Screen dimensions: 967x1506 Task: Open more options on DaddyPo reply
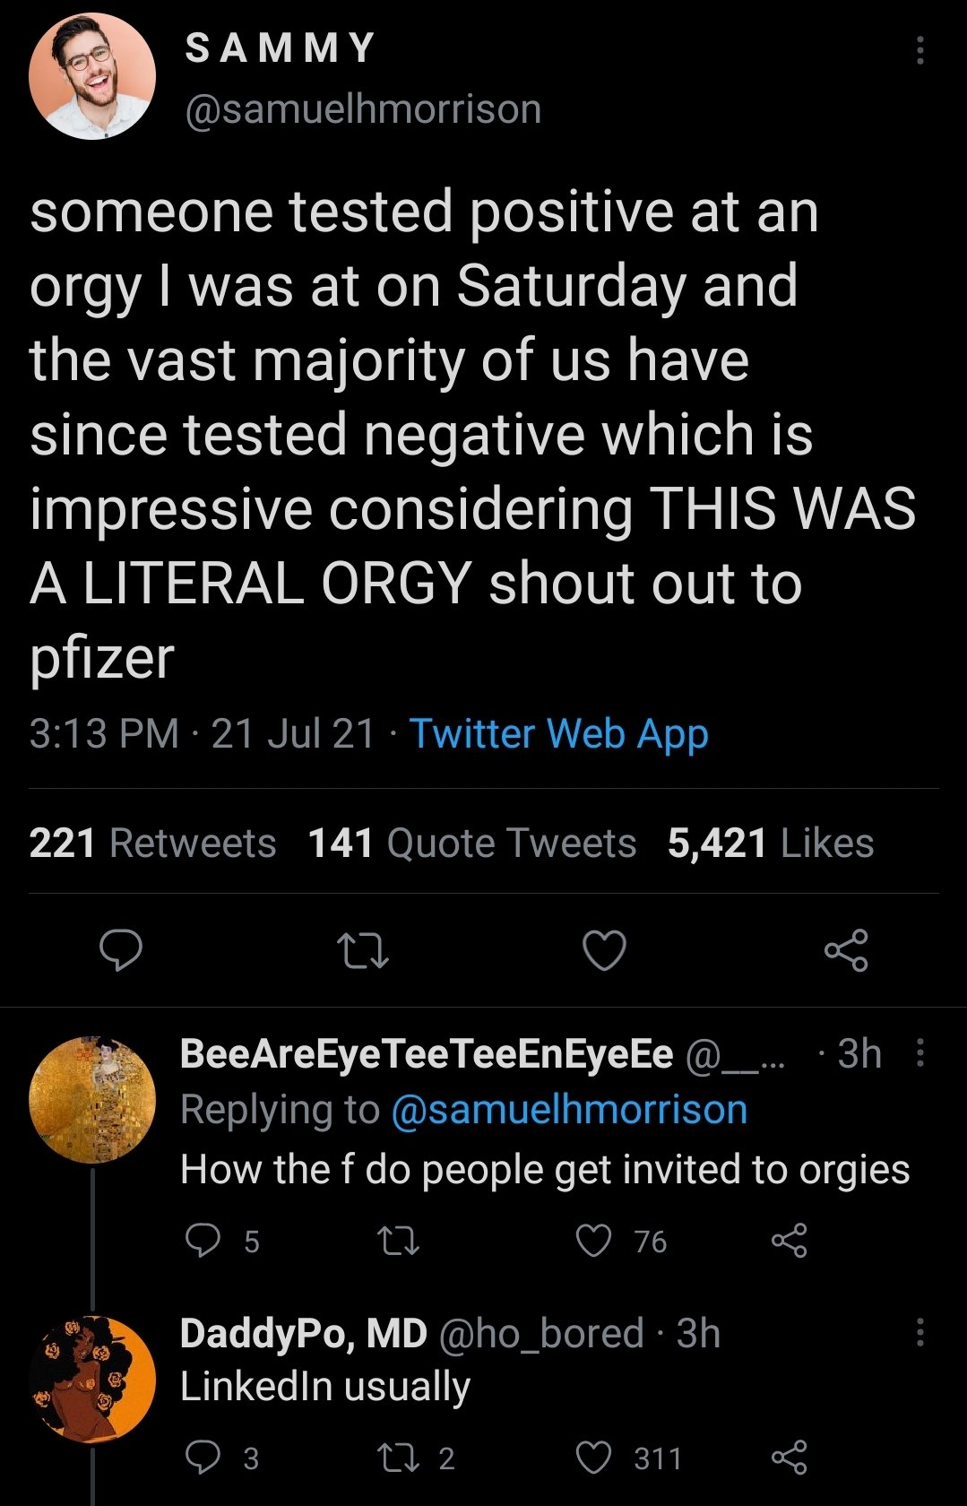point(920,1332)
